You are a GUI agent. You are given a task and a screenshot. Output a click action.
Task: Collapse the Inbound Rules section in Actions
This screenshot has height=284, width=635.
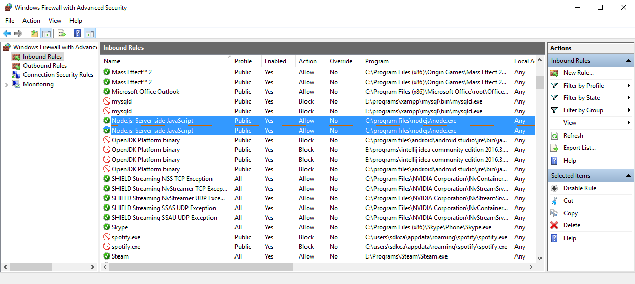click(629, 61)
